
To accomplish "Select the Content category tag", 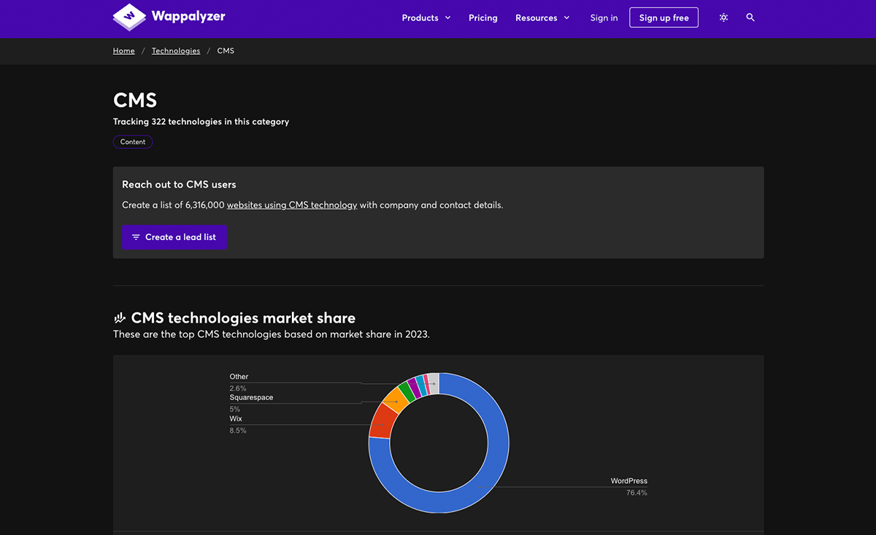I will pos(133,142).
